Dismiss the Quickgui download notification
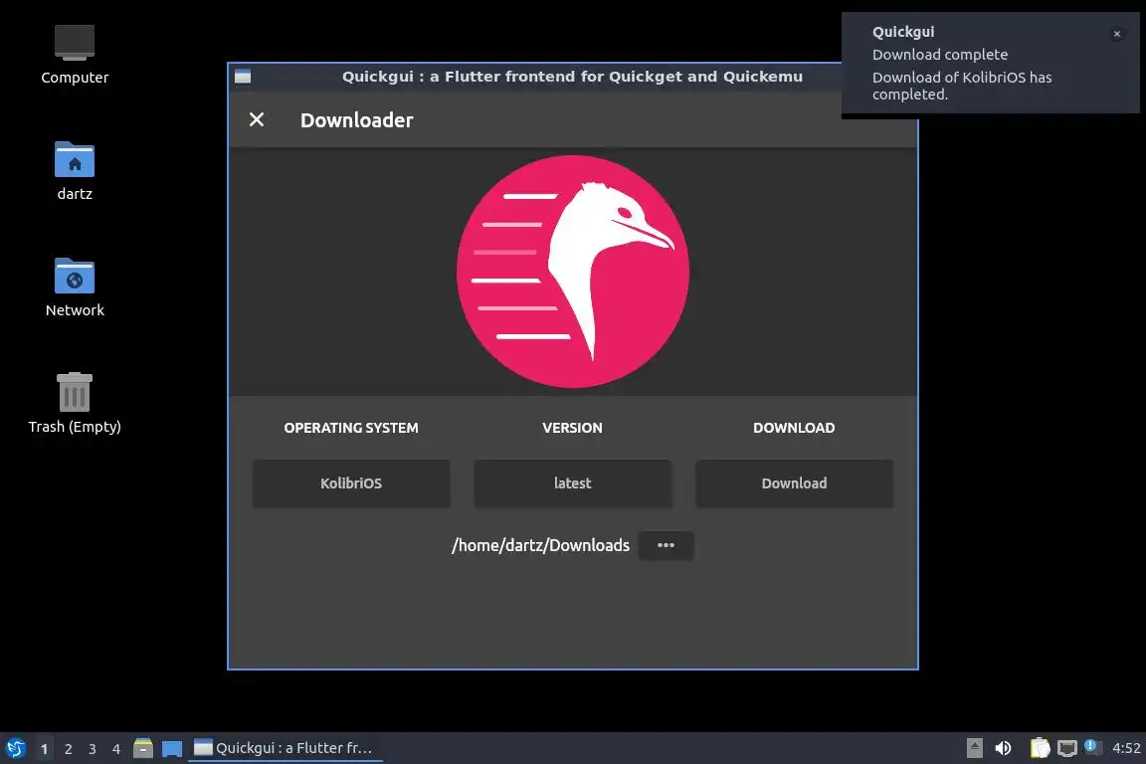 point(1117,34)
